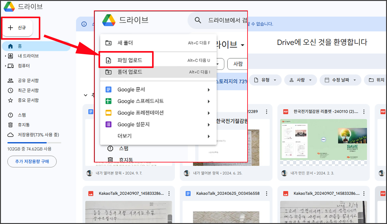Click 추가 저장용량 구매 button
The image size is (387, 224).
(32, 161)
